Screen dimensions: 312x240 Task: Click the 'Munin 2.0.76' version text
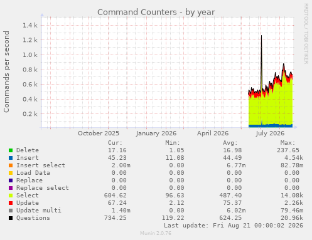pos(156,233)
